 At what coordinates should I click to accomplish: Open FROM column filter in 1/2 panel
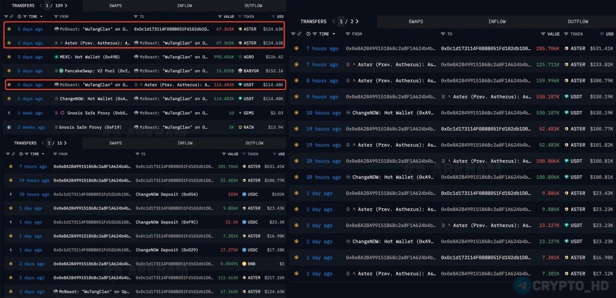(x=348, y=34)
